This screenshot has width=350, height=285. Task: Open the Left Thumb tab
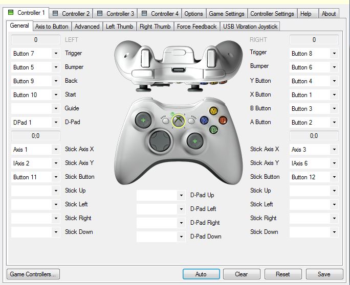tap(119, 26)
